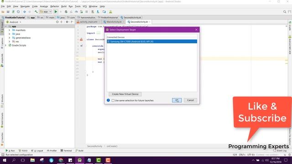This screenshot has width=292, height=164.
Task: Open the Event Log panel
Action: (280, 151)
